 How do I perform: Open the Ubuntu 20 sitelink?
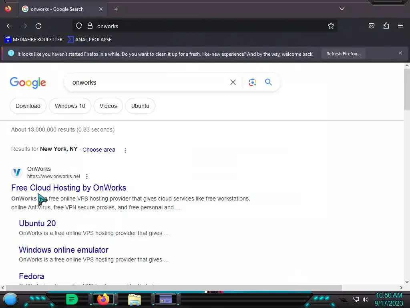click(x=37, y=223)
